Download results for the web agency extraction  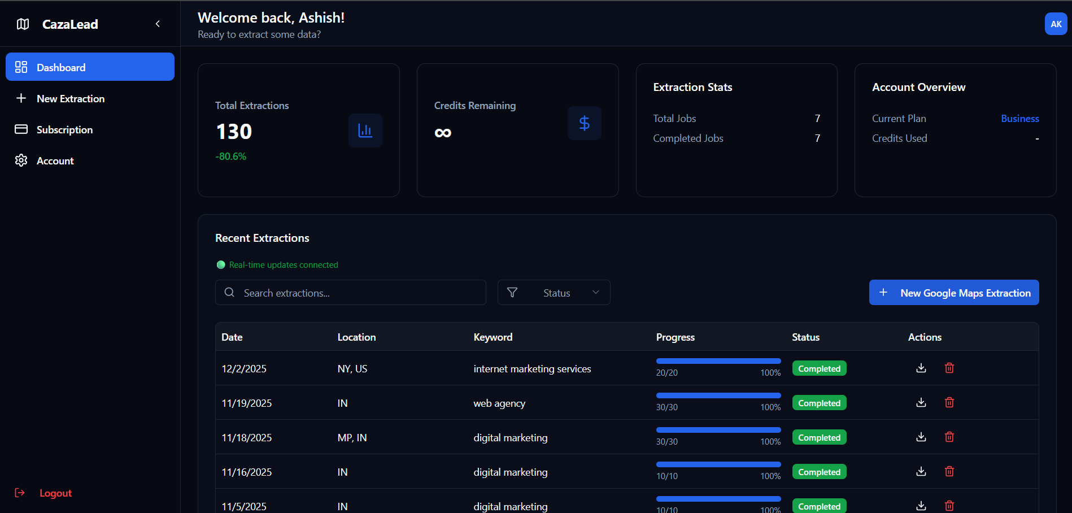(921, 402)
